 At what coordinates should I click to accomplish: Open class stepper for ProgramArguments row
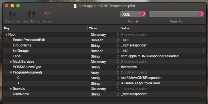coord(118,73)
